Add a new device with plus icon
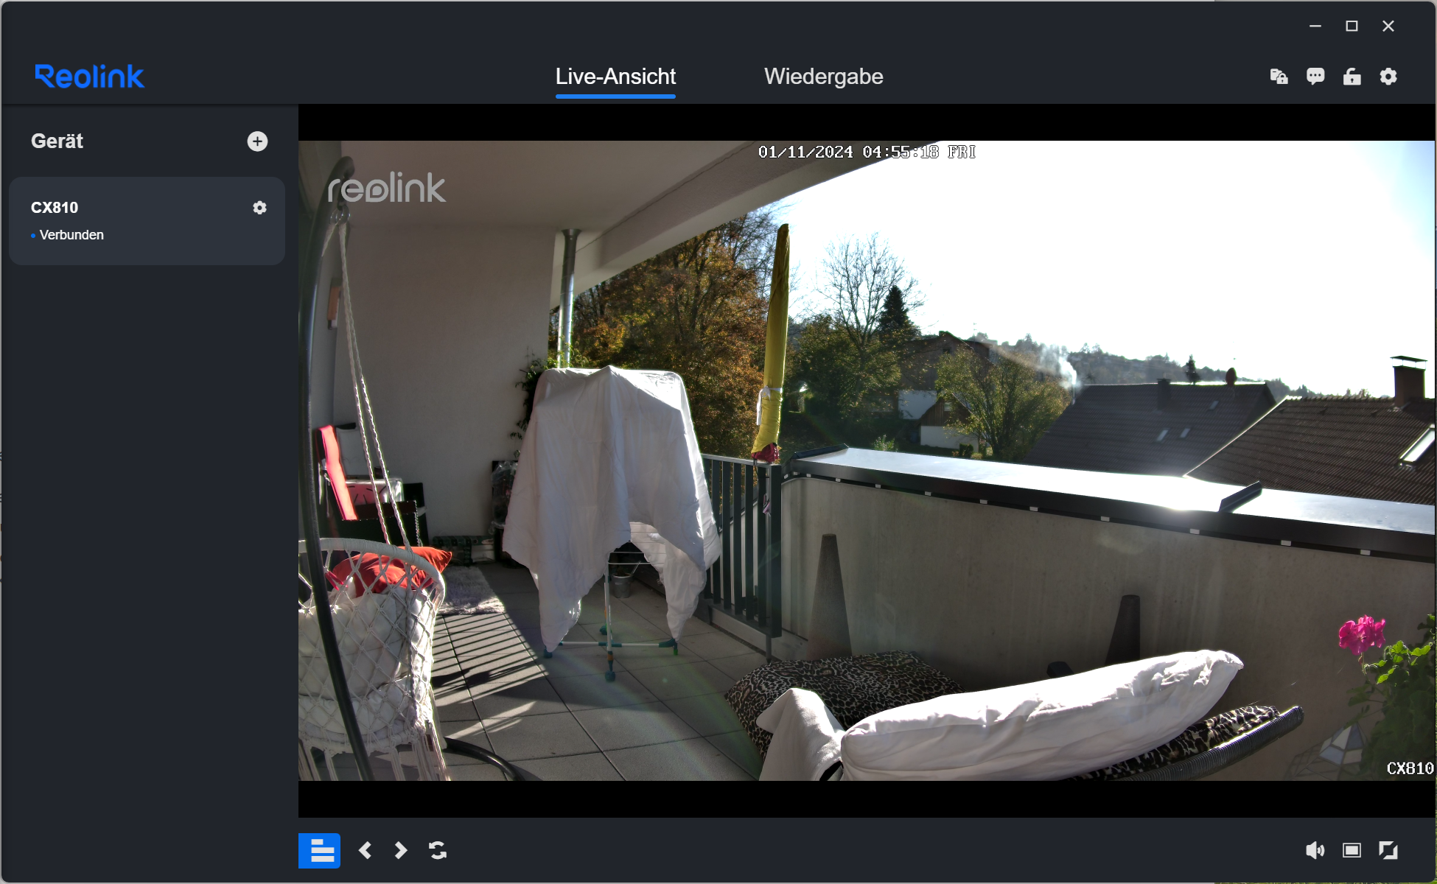Image resolution: width=1437 pixels, height=884 pixels. (x=257, y=141)
